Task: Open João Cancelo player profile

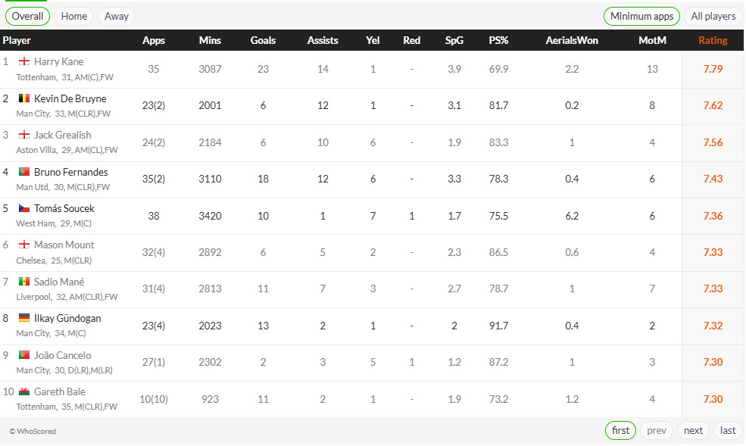Action: 62,355
